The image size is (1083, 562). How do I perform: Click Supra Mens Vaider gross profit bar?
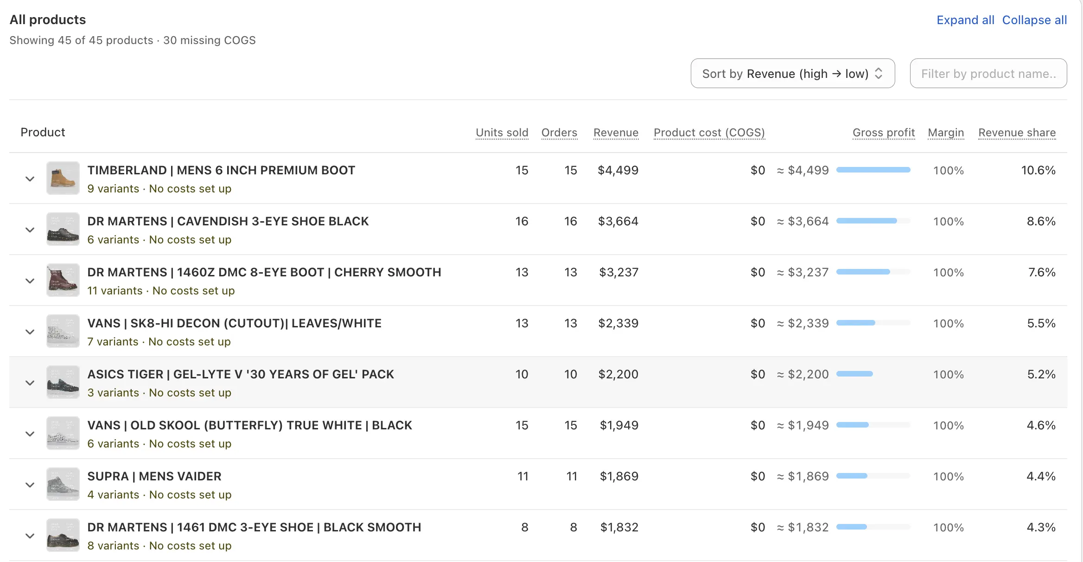tap(873, 476)
